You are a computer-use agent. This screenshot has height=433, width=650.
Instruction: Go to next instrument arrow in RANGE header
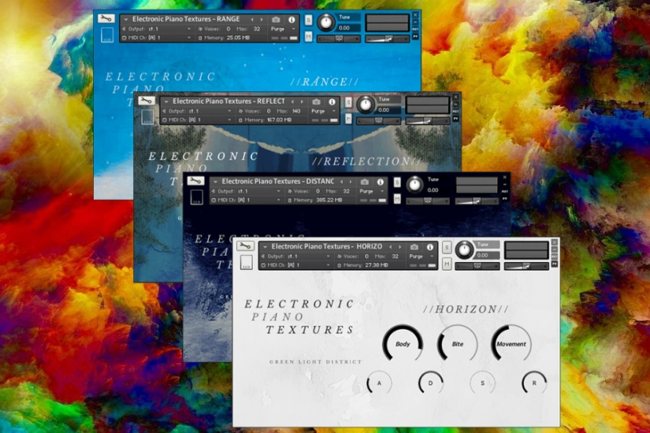tap(262, 20)
